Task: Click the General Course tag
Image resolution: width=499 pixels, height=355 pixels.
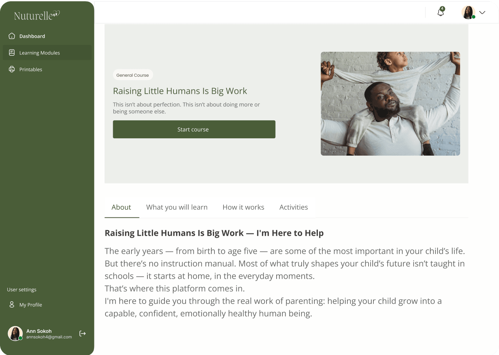Action: [133, 75]
